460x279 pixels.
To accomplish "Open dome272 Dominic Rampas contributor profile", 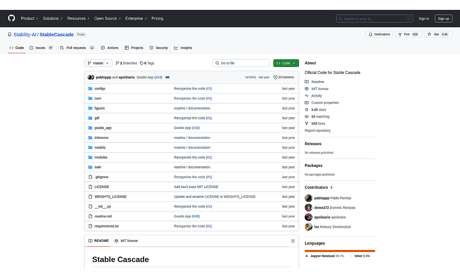I will (335, 207).
